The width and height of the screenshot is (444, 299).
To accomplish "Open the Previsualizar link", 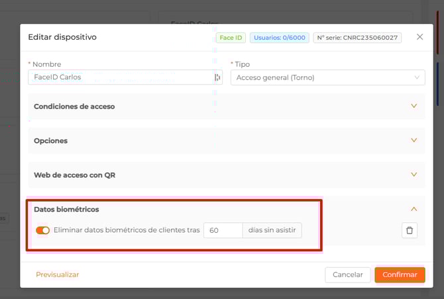I will point(58,275).
